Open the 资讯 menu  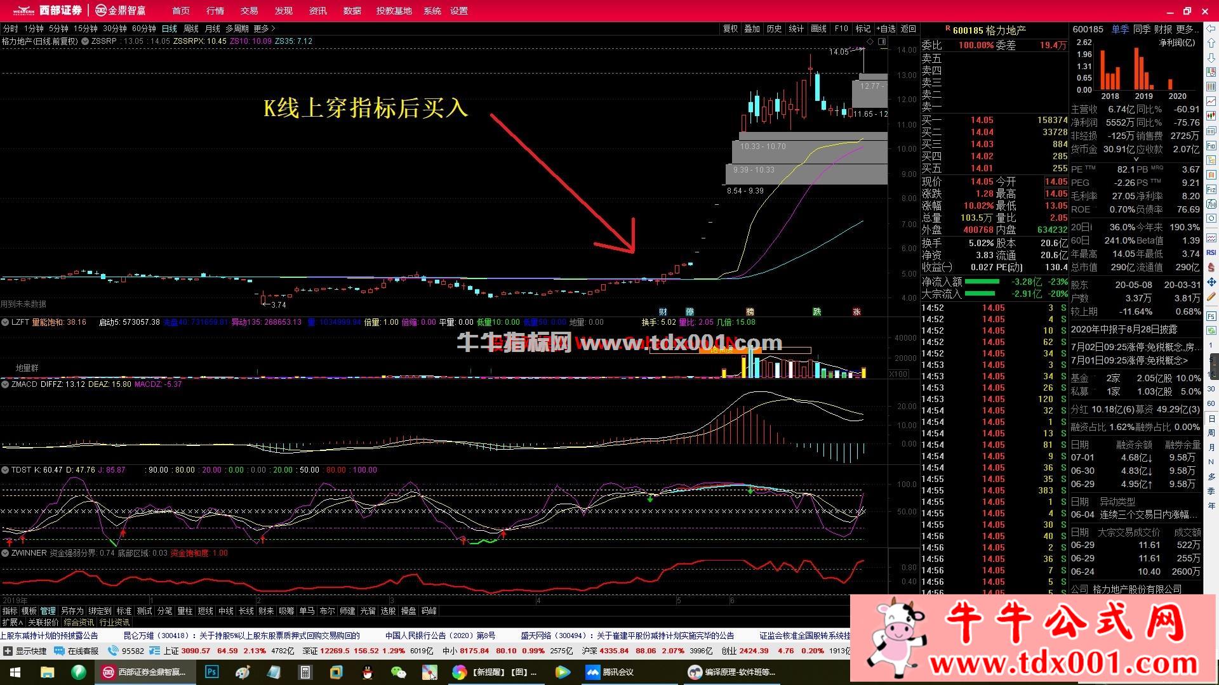pos(318,11)
